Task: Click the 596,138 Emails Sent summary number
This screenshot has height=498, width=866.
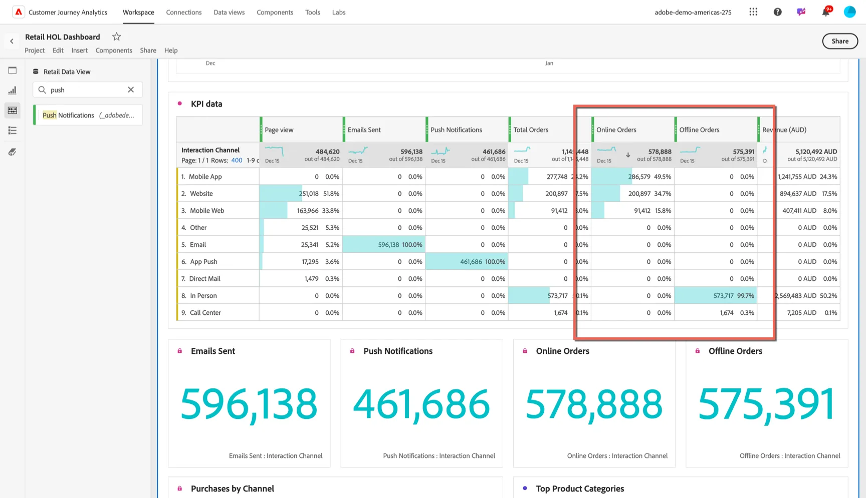Action: [249, 404]
